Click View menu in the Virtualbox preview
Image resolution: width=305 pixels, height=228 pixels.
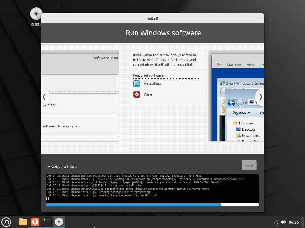250,65
